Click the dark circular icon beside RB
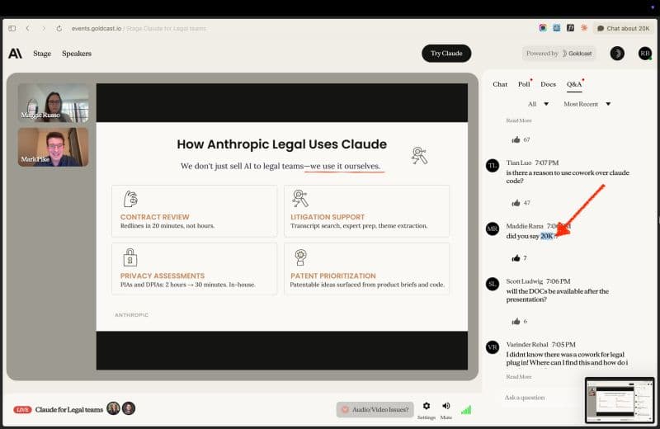 coord(617,54)
